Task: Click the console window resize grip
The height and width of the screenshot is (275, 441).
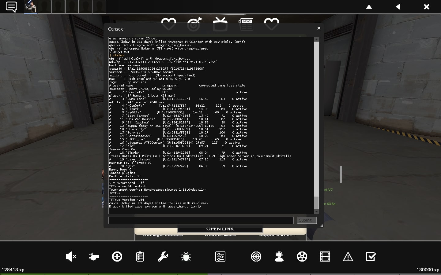Action: click(321, 226)
